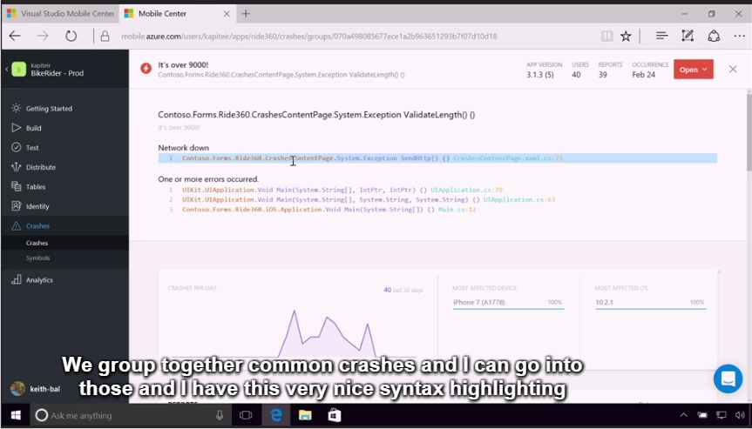Screen dimensions: 752x429
Task: Click the Cortana microphone icon
Action: (x=220, y=415)
